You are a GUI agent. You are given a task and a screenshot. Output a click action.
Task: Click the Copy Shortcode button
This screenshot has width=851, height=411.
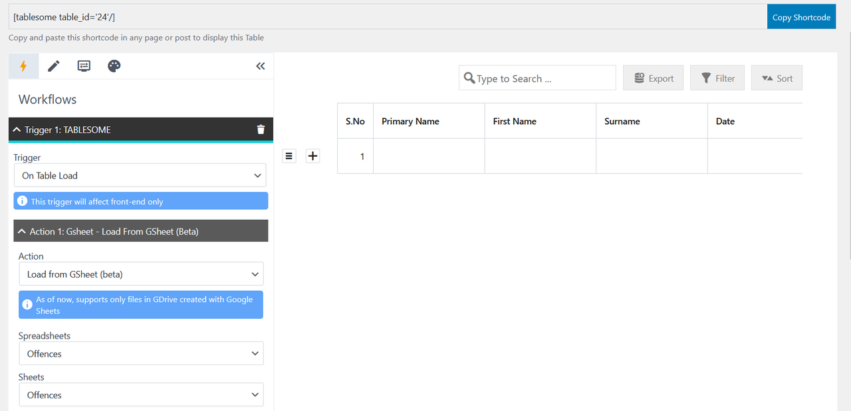pos(801,17)
